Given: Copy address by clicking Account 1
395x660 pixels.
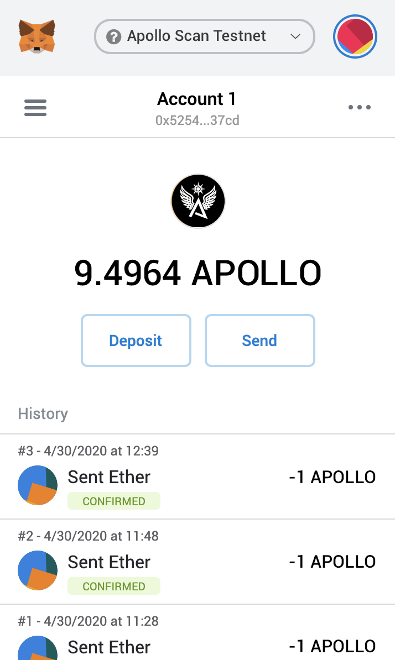Looking at the screenshot, I should [x=197, y=99].
